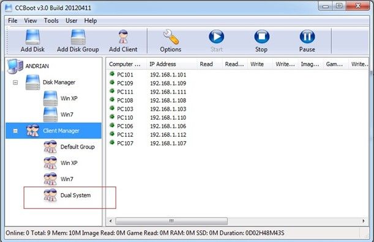Minimize the CCBoot window

tap(326, 6)
